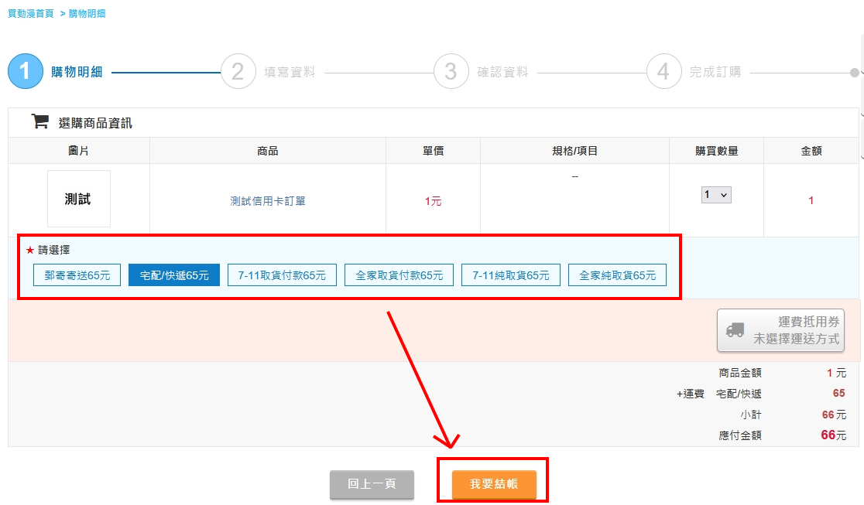Pick 7-11純取貨65元 delivery option
Viewport: 864px width, 505px height.
pyautogui.click(x=511, y=275)
